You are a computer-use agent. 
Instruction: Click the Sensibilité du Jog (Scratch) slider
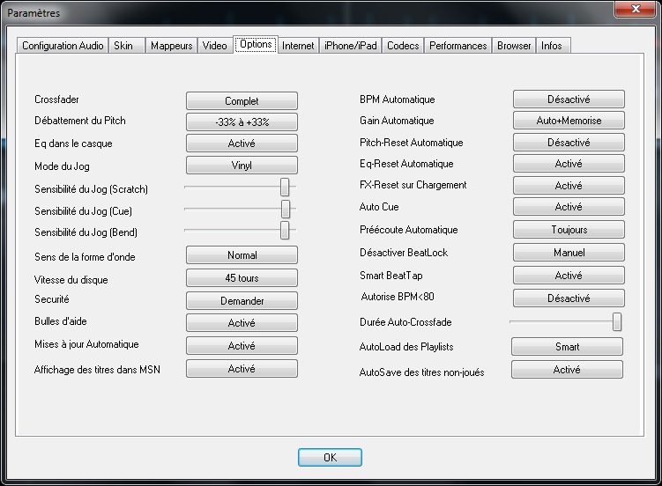tap(285, 187)
